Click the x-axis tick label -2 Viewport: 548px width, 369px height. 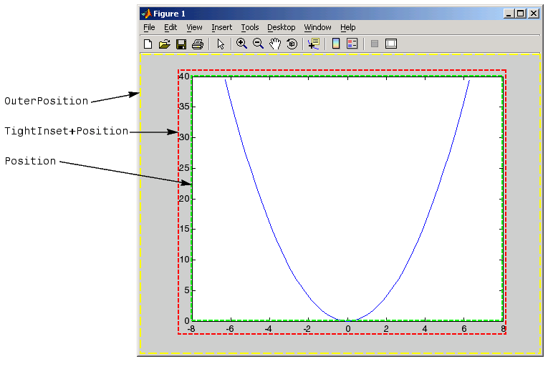307,328
